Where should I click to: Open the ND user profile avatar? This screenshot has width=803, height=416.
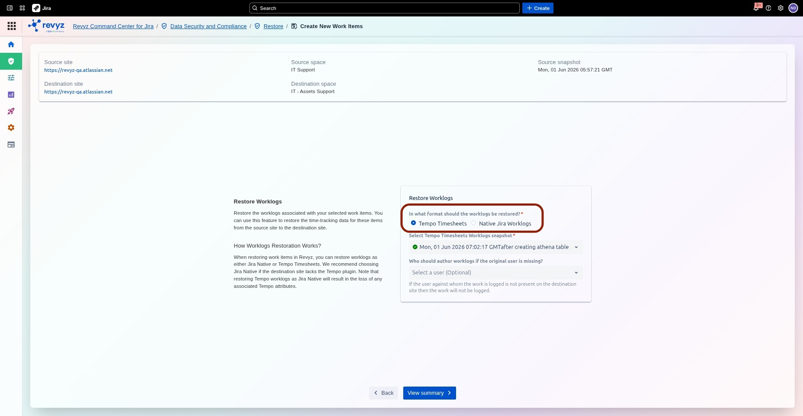793,8
